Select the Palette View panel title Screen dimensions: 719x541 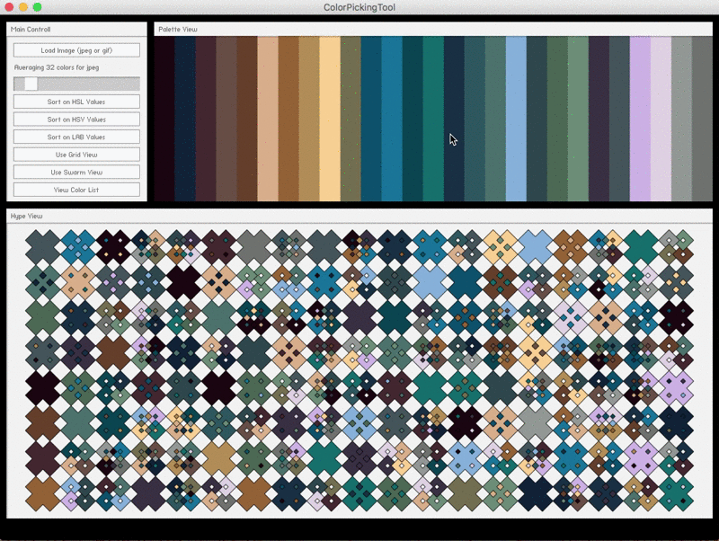pos(178,30)
